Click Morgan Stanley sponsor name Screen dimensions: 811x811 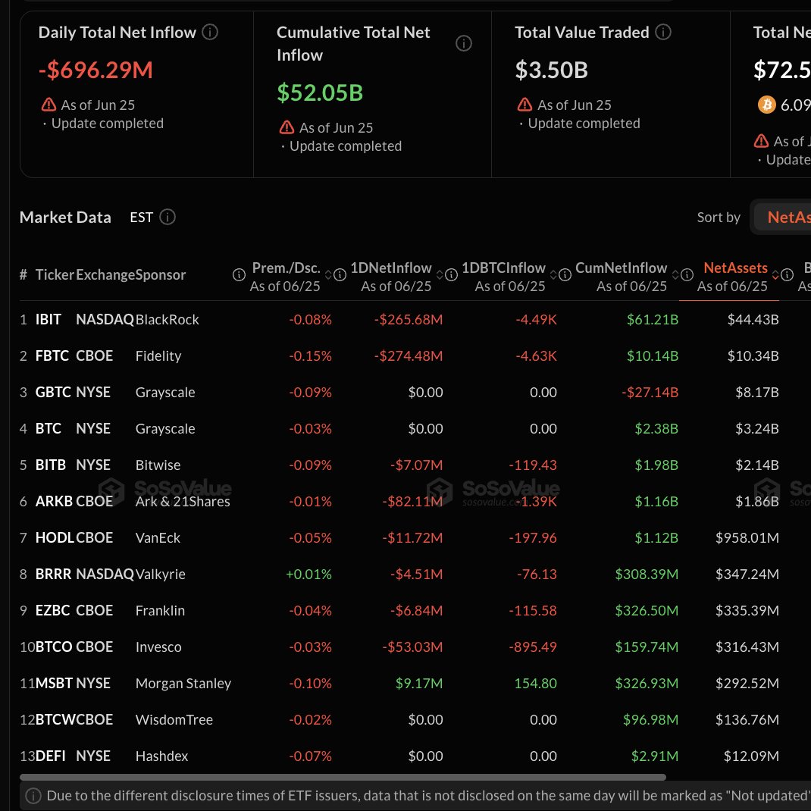[183, 683]
